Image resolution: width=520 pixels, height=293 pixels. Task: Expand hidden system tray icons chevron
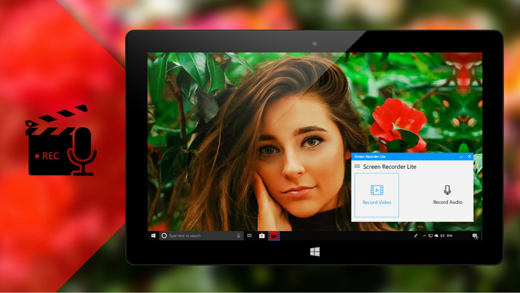(424, 236)
